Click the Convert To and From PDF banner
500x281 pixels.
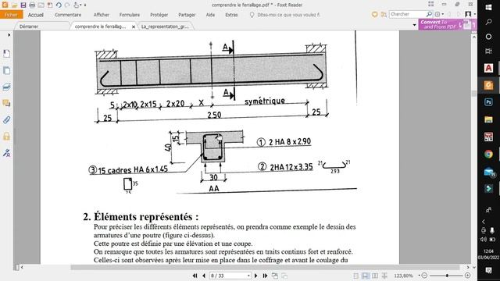pyautogui.click(x=448, y=24)
